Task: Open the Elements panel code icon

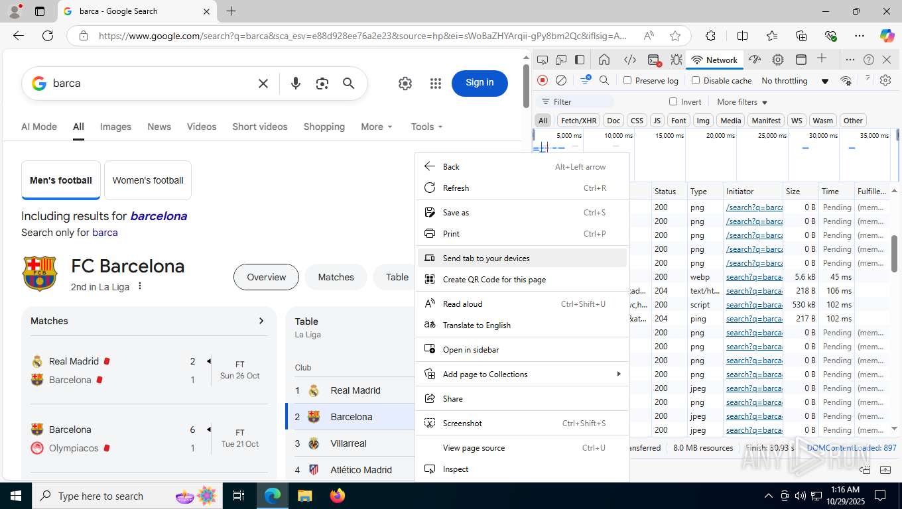Action: pyautogui.click(x=630, y=60)
